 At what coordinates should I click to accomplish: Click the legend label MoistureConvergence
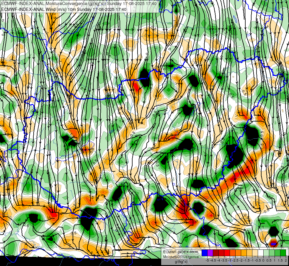[181, 257]
